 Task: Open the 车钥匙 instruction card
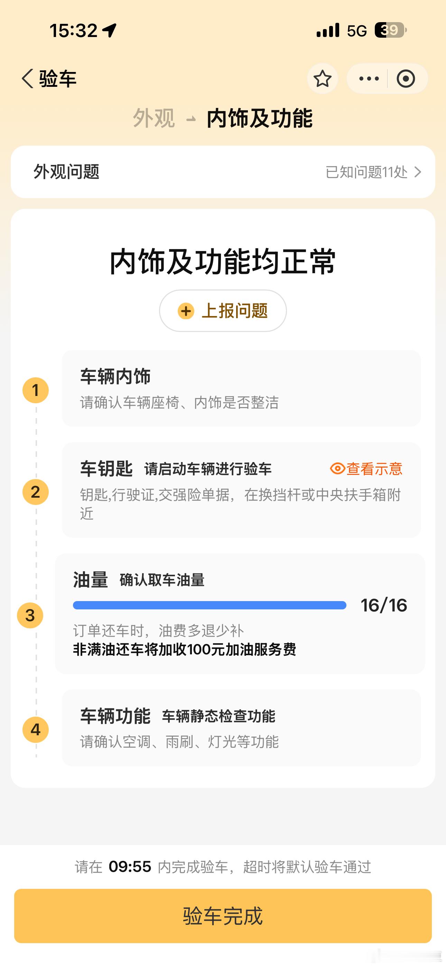click(241, 490)
